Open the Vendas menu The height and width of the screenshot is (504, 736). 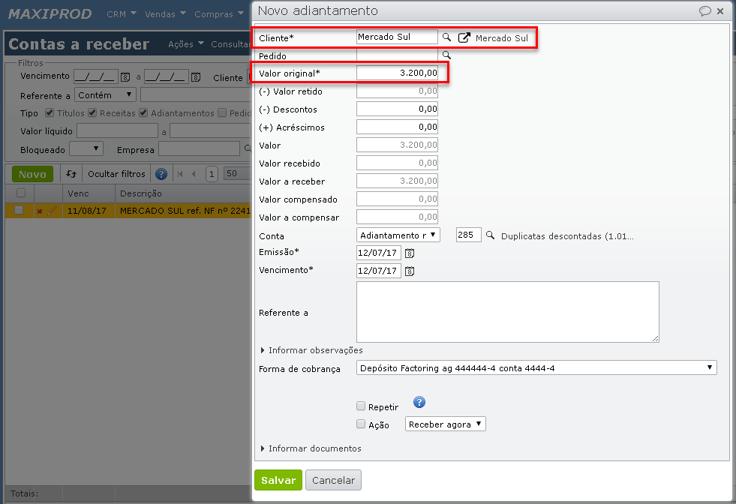point(165,14)
